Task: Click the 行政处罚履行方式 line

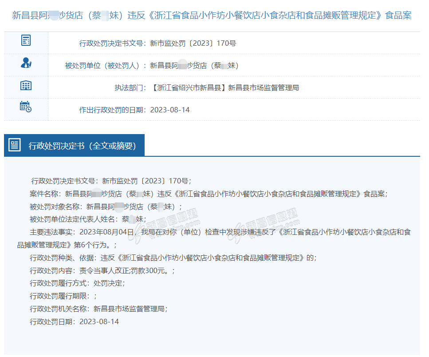Action: [x=77, y=283]
